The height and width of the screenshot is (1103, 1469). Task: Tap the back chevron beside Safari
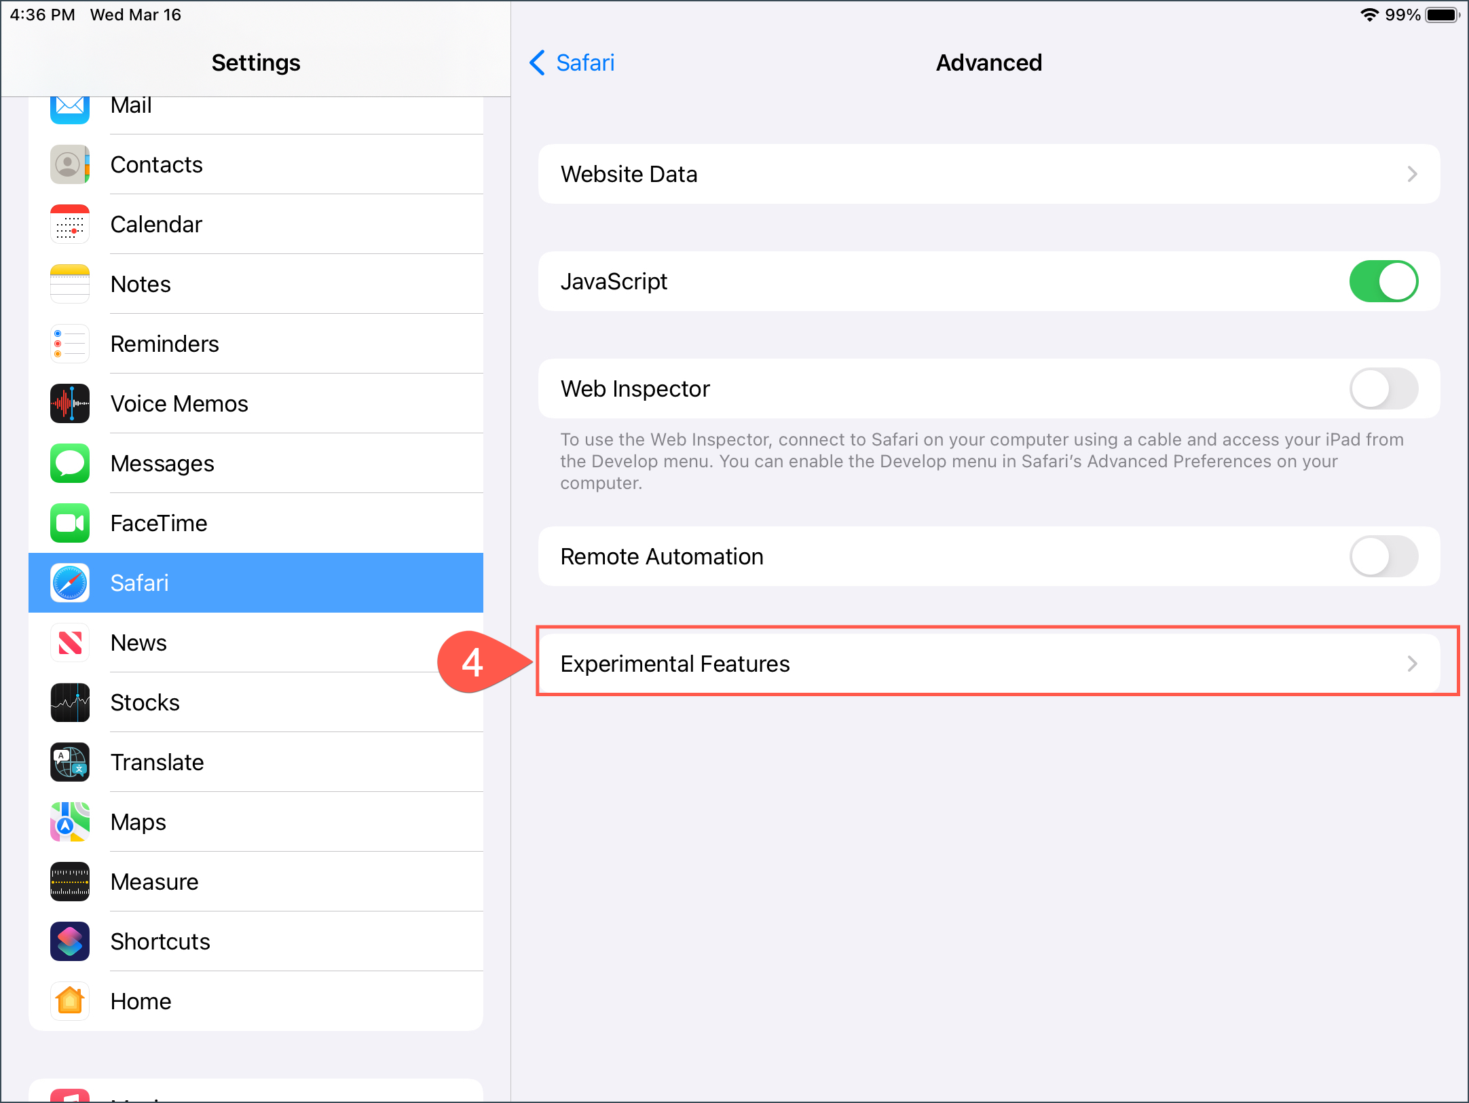pyautogui.click(x=537, y=62)
